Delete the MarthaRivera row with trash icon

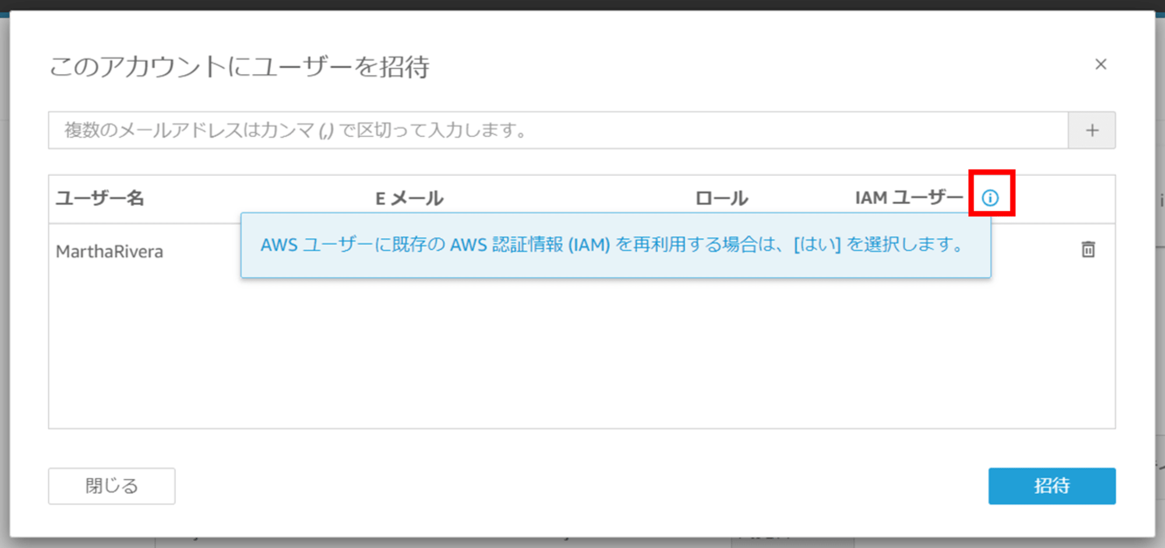point(1088,249)
